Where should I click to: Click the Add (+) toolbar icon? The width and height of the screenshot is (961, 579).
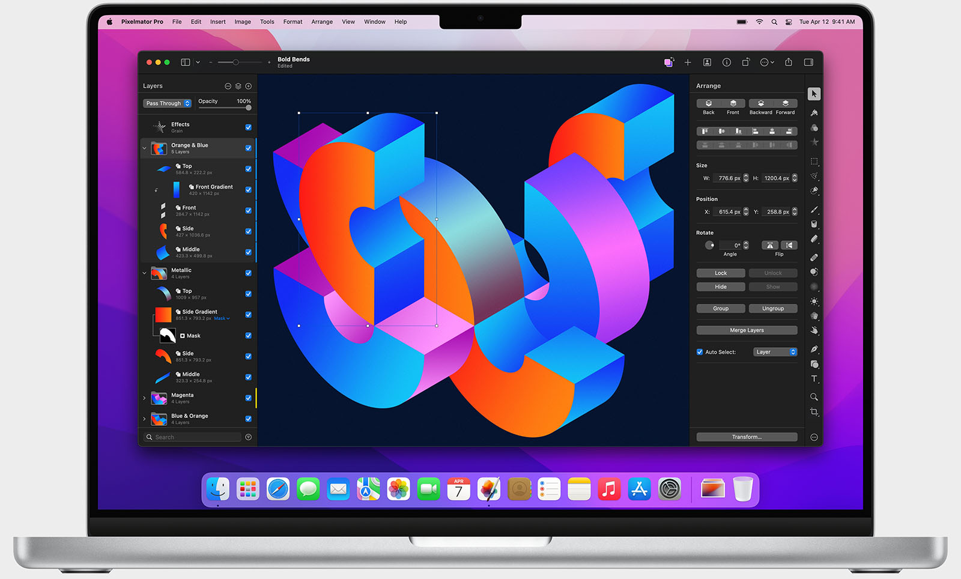[x=688, y=62]
